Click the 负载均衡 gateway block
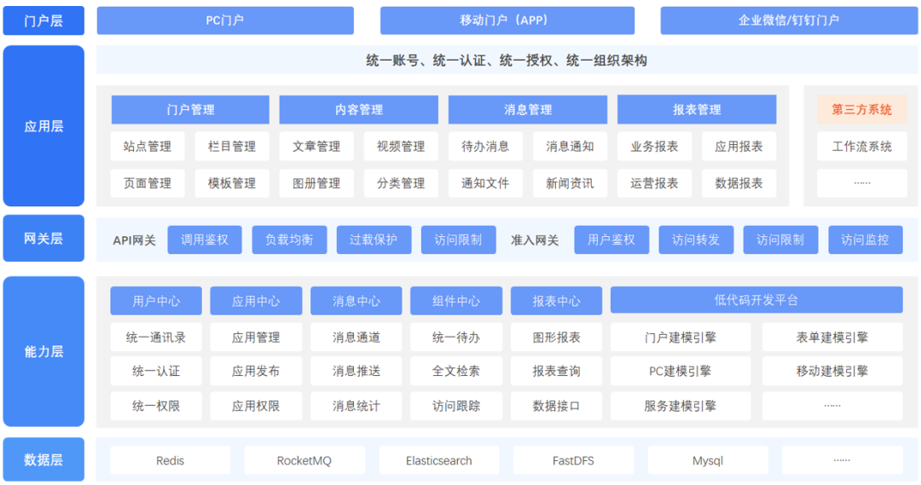921x485 pixels. click(x=289, y=240)
